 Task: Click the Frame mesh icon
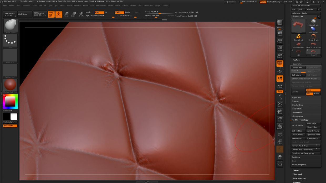(280, 104)
